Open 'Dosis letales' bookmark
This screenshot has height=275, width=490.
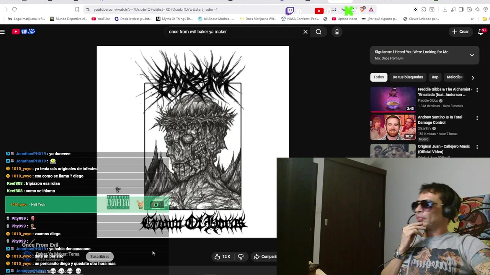[133, 19]
